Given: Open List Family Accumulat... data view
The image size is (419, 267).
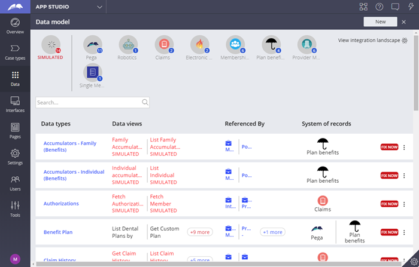Looking at the screenshot, I should coord(165,147).
